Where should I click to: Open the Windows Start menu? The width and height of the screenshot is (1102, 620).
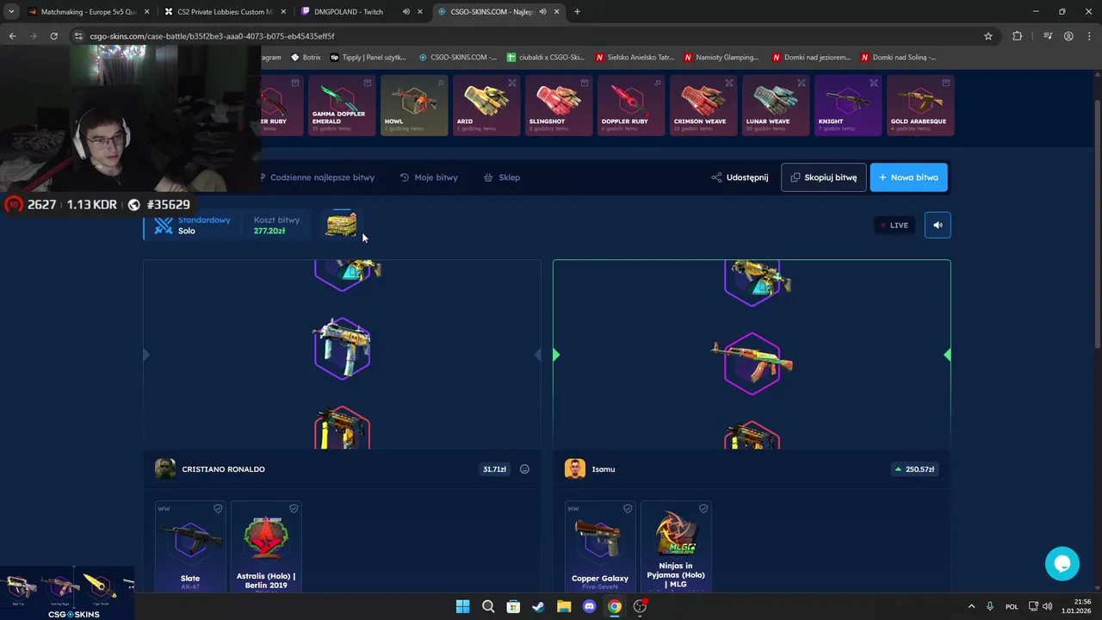[462, 606]
